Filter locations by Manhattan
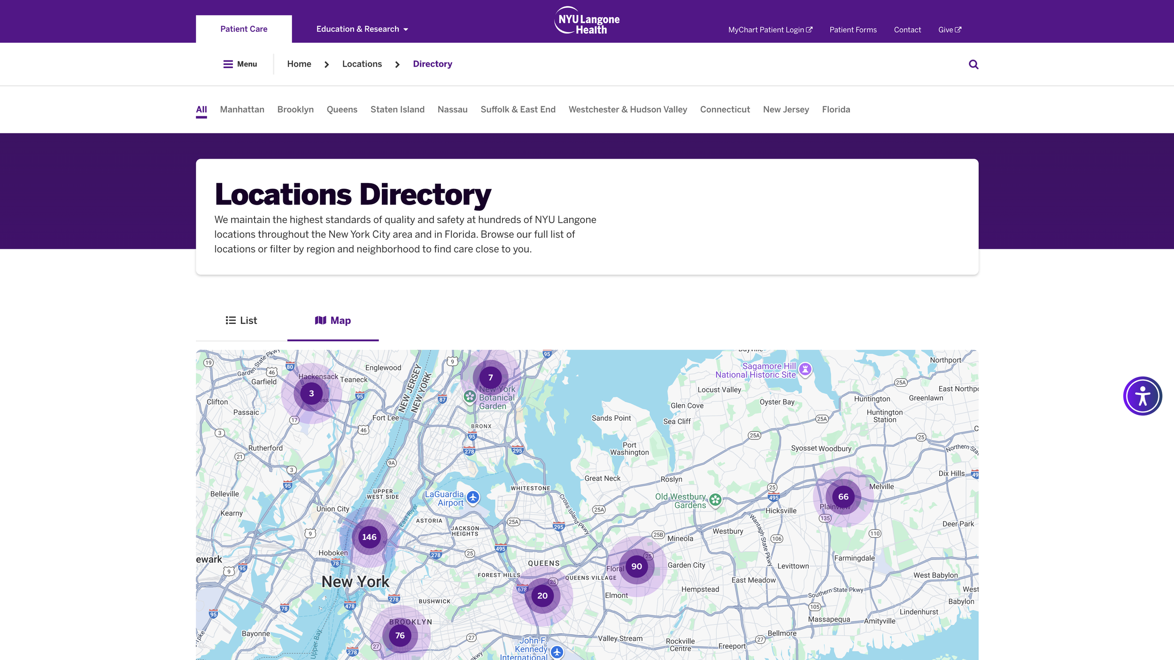Viewport: 1174px width, 660px height. pyautogui.click(x=242, y=109)
